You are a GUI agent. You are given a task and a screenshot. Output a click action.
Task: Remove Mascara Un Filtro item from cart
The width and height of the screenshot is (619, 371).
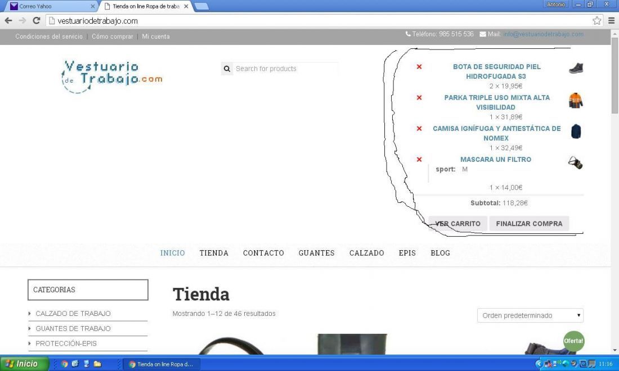419,159
